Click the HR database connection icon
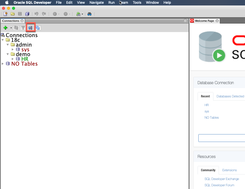 click(18, 59)
